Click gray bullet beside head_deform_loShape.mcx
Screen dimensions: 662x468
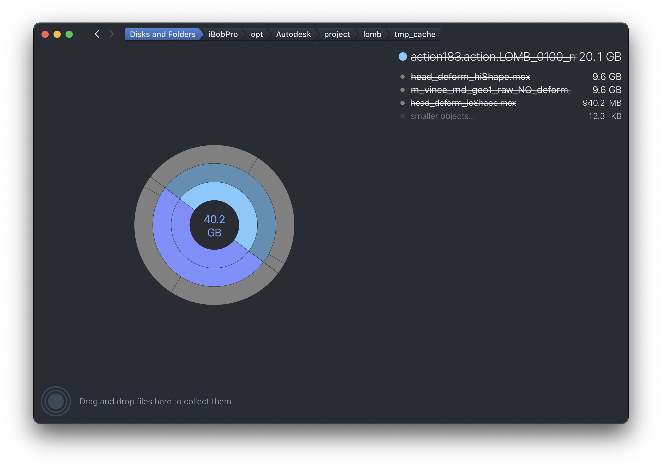point(403,103)
